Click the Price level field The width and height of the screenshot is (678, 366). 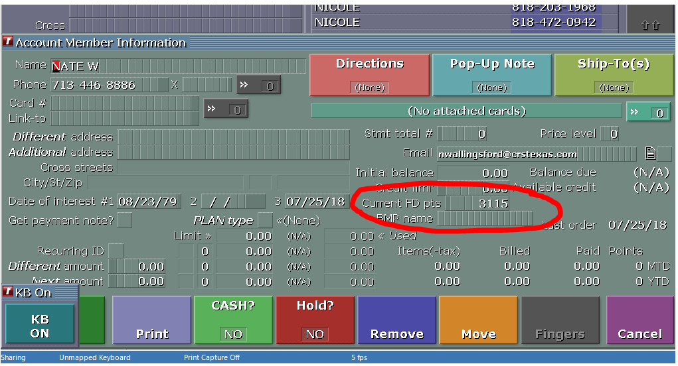(610, 134)
